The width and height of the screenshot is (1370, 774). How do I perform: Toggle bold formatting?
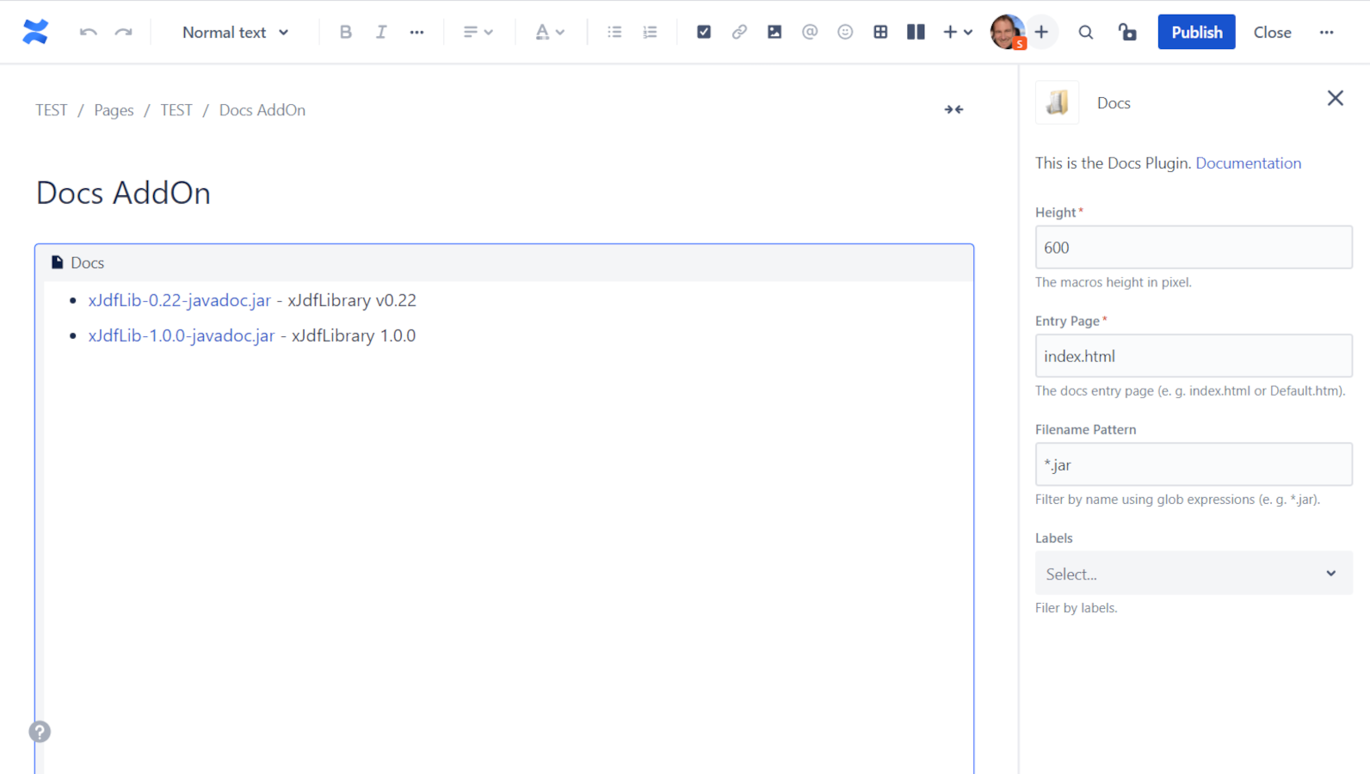[x=345, y=32]
